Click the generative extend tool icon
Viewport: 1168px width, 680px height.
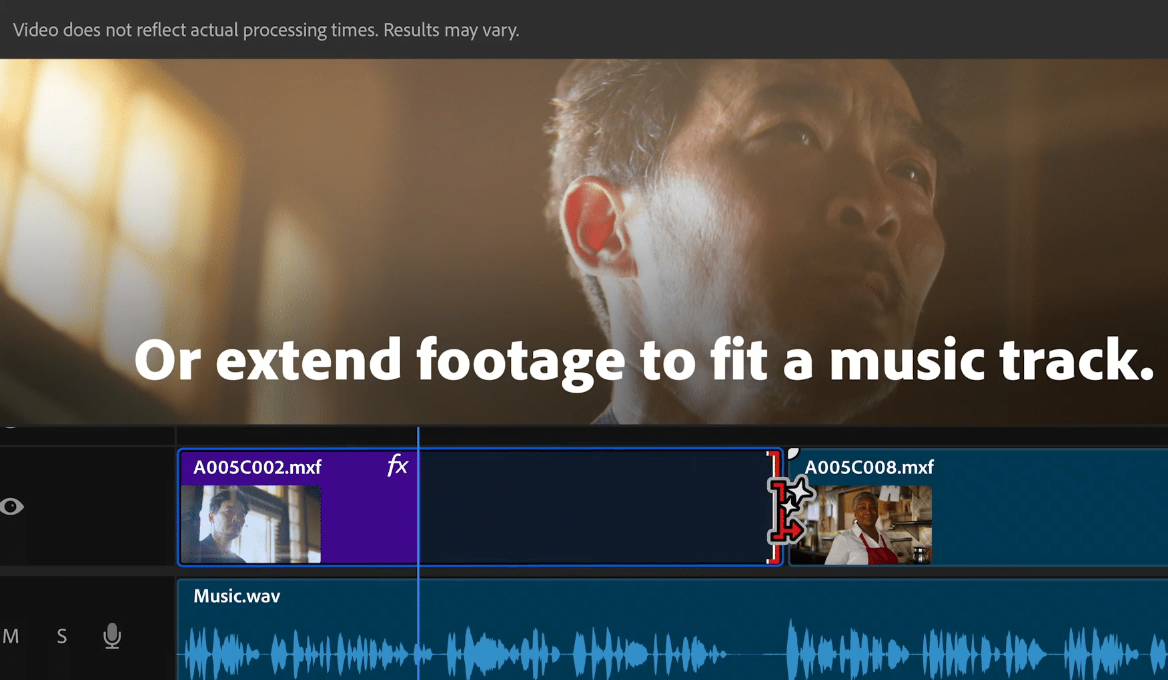(792, 510)
